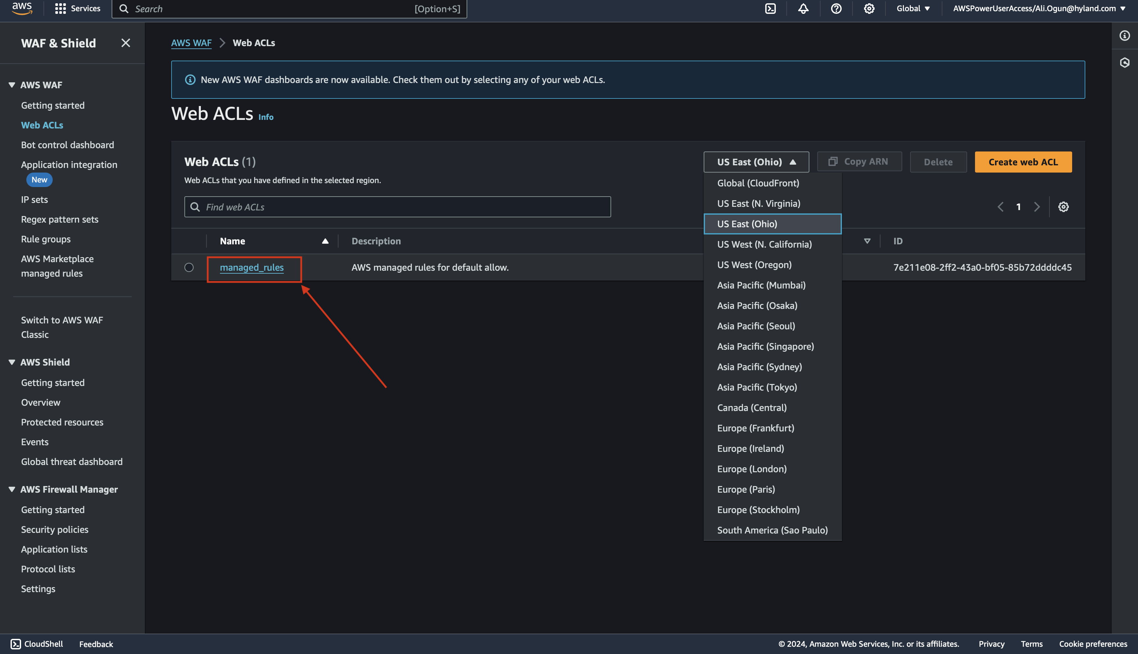Close the WAF & Shield sidebar
This screenshot has height=654, width=1138.
coord(125,43)
